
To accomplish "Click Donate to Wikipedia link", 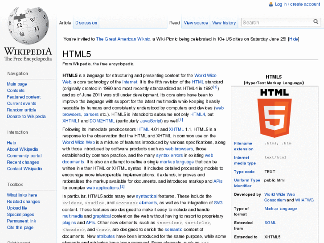I will coord(26,116).
